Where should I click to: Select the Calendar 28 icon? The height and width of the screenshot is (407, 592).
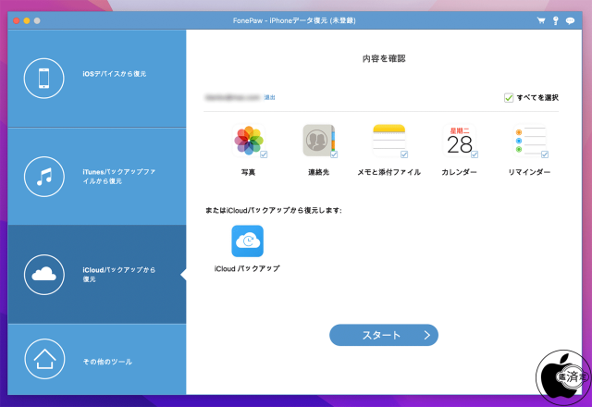tap(459, 141)
